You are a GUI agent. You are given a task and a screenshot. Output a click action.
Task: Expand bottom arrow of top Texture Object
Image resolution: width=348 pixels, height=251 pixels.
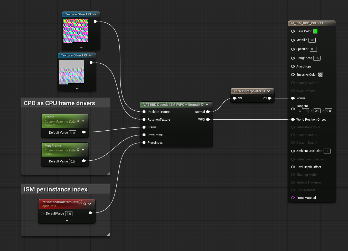click(81, 47)
